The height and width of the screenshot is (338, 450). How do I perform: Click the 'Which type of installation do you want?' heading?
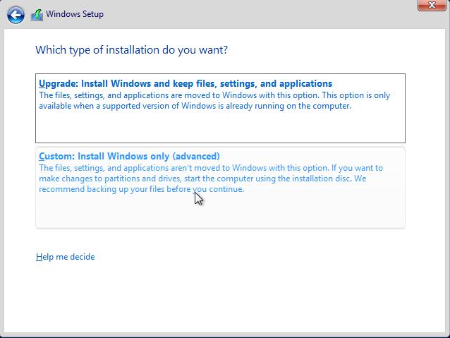131,50
